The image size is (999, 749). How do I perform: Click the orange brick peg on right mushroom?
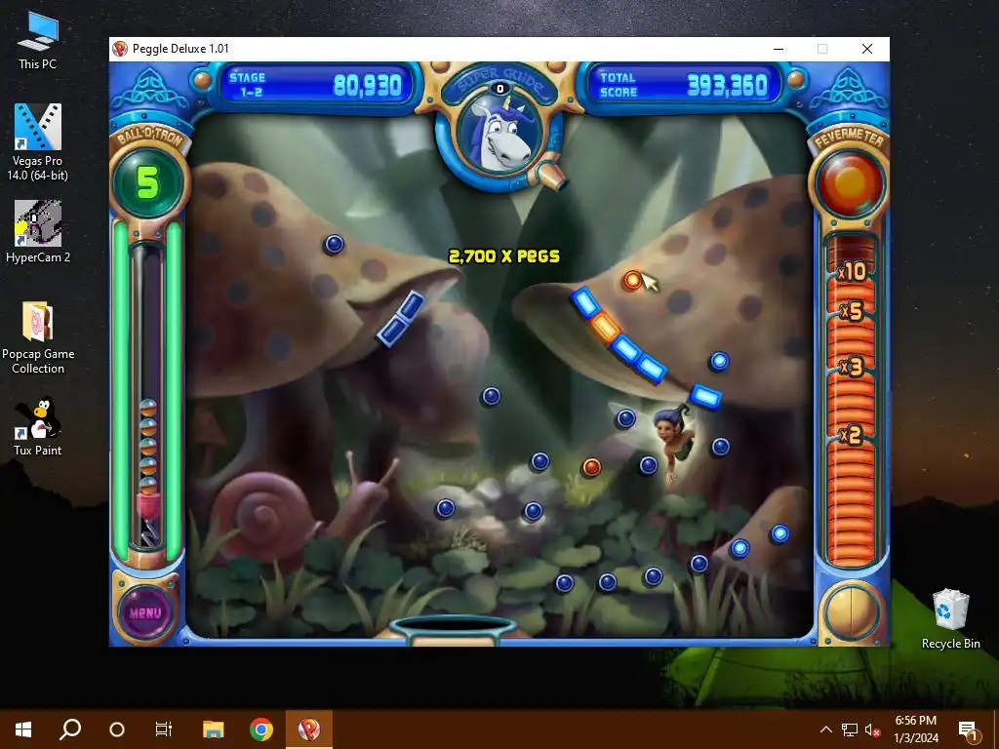click(605, 328)
